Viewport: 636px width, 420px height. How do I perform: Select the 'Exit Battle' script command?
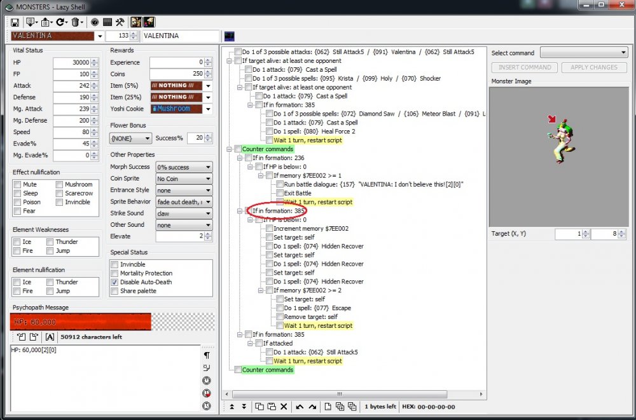pyautogui.click(x=297, y=193)
